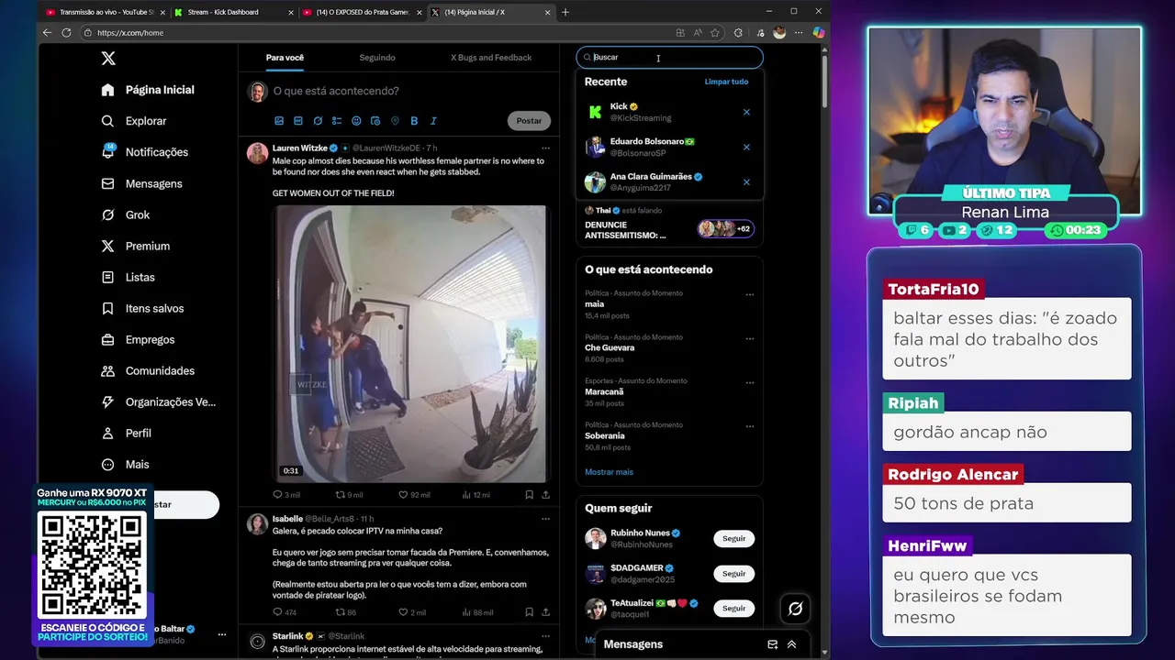Toggle bold formatting in the composer
The width and height of the screenshot is (1175, 660).
(414, 121)
